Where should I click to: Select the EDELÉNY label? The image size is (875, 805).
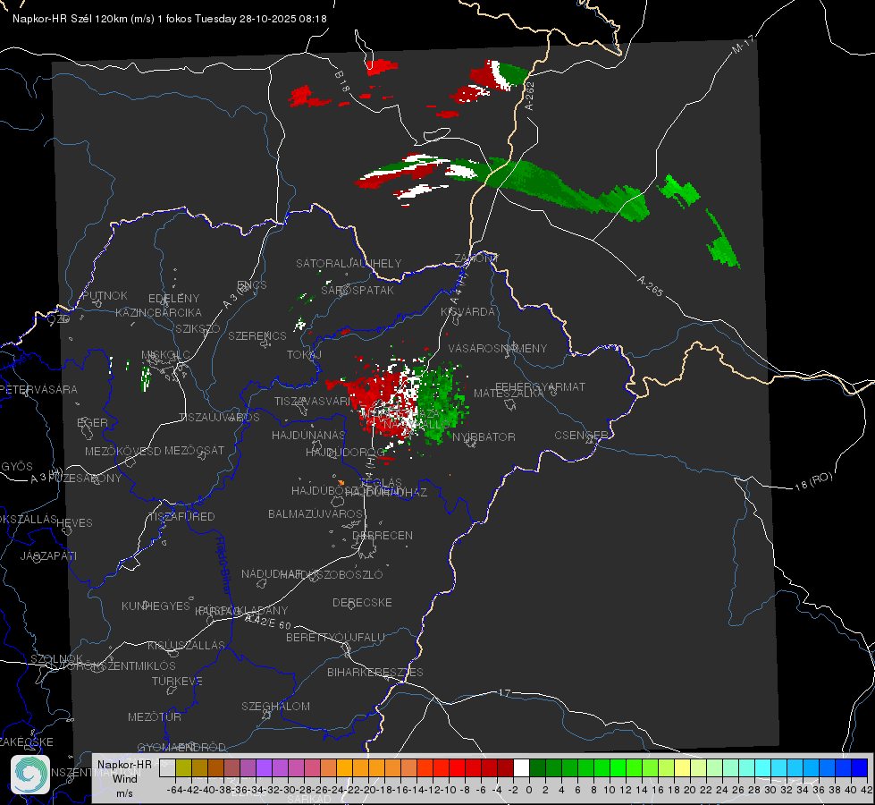173,299
